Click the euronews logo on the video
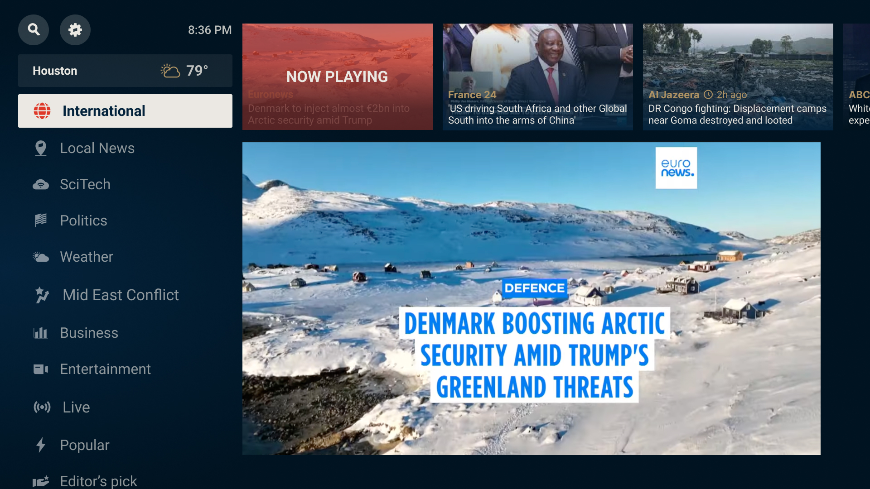The width and height of the screenshot is (870, 489). pos(676,168)
